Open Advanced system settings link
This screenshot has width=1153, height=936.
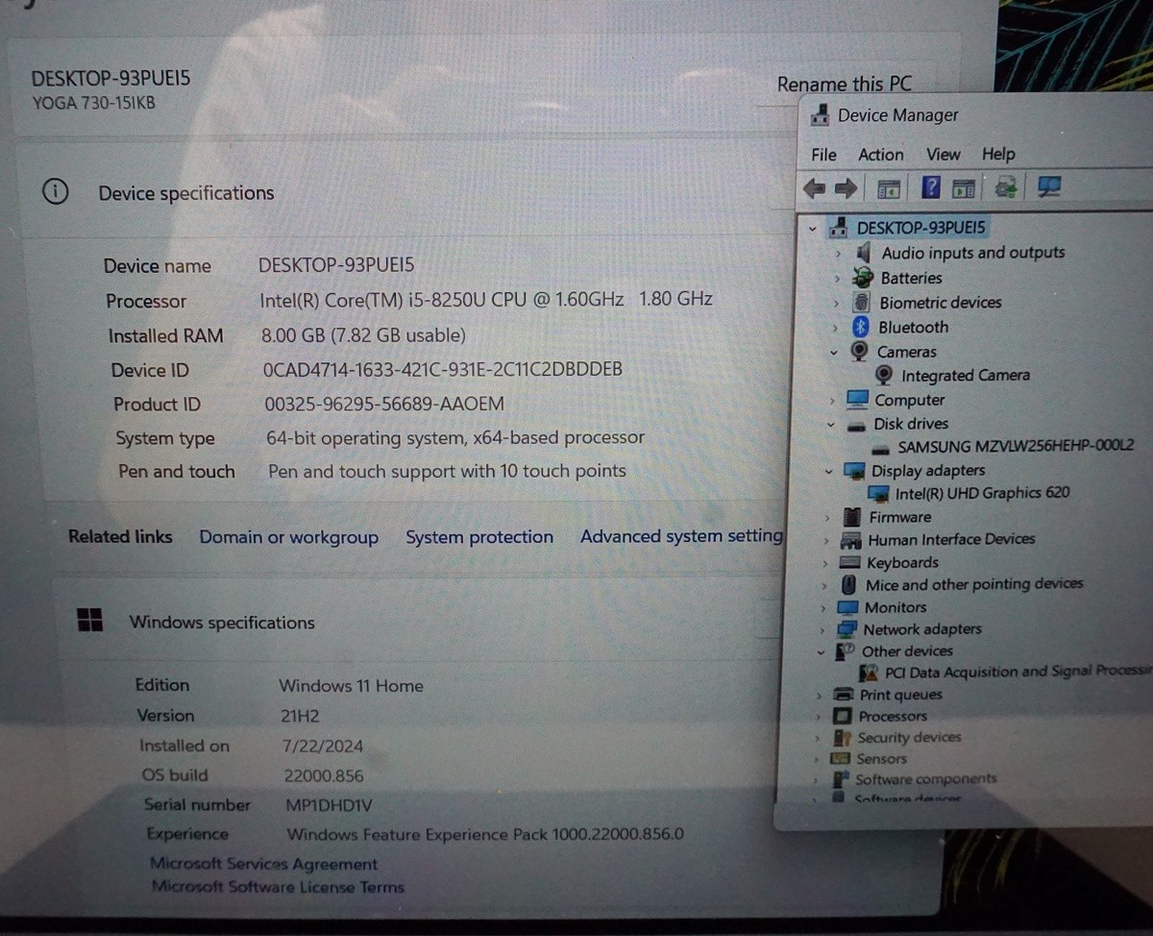pyautogui.click(x=681, y=536)
